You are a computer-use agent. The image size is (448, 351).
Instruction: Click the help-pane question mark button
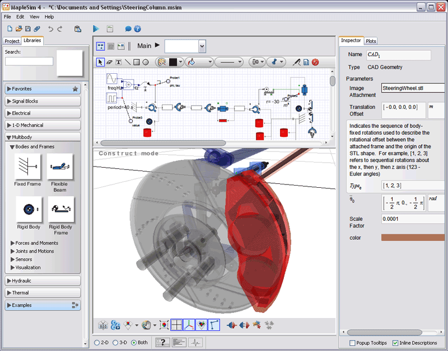[162, 343]
